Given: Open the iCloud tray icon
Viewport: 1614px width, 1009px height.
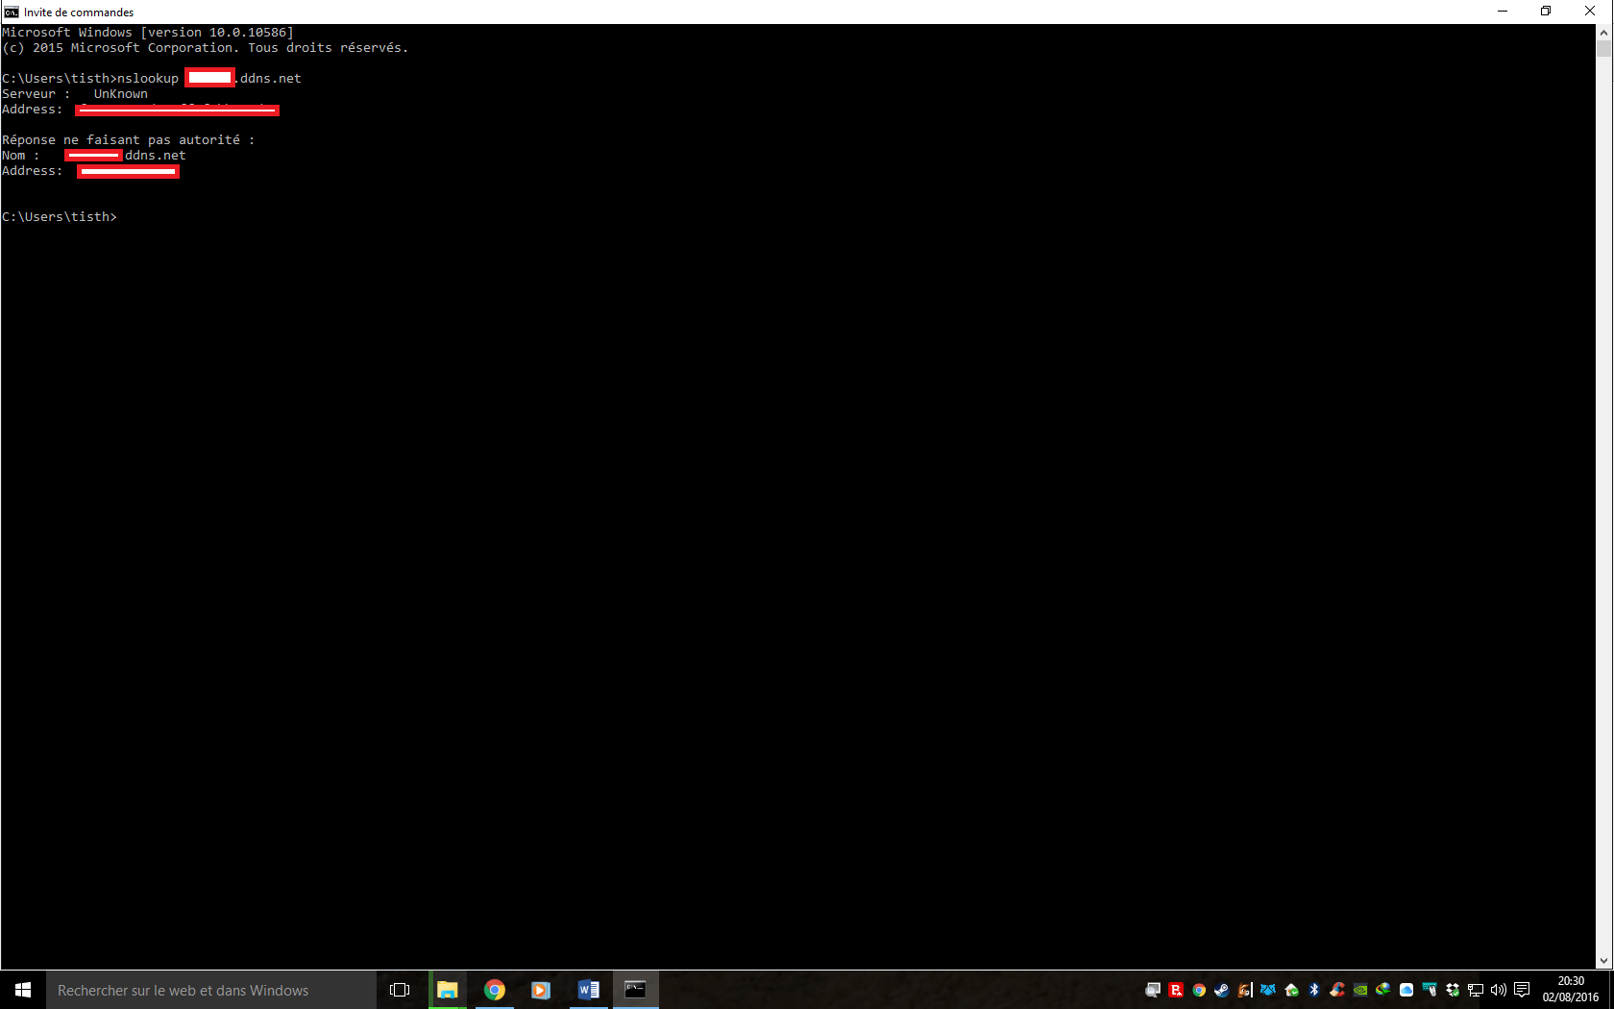Looking at the screenshot, I should tap(1406, 990).
